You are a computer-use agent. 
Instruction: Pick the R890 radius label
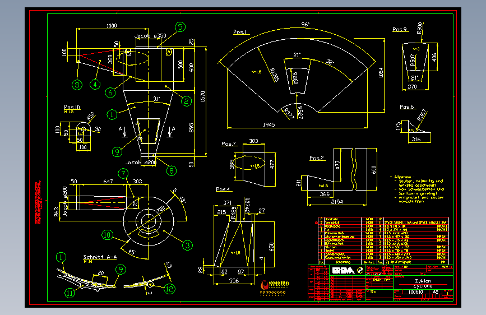tap(295, 78)
